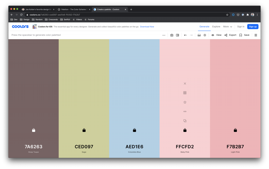Toggle the lock on Baby Pink

point(185,130)
